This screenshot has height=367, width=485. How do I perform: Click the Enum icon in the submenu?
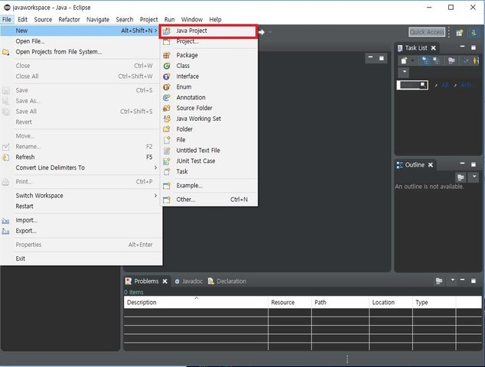point(167,87)
